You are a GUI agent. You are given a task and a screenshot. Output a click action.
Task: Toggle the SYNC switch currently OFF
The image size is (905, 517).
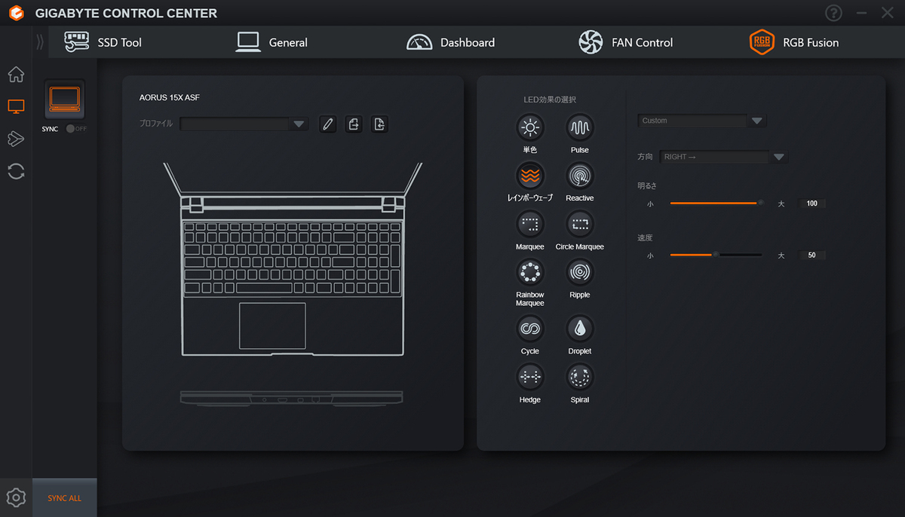76,129
